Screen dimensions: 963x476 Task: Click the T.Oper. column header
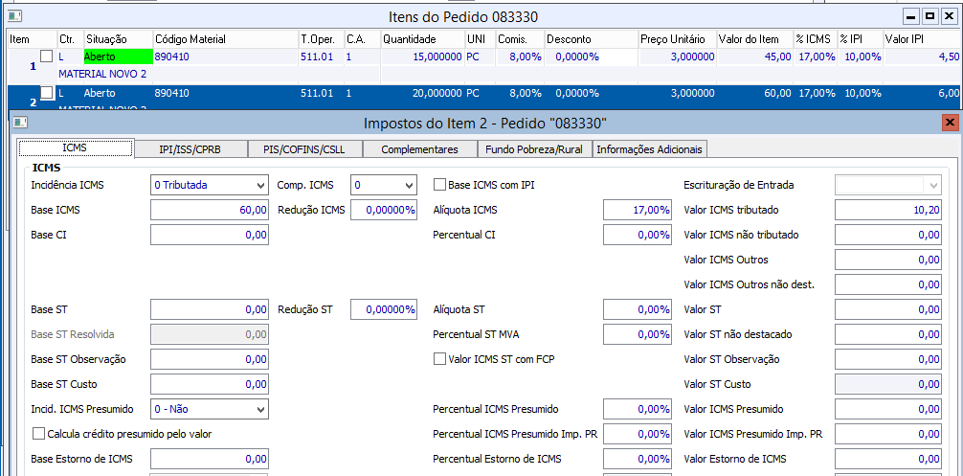pyautogui.click(x=321, y=39)
